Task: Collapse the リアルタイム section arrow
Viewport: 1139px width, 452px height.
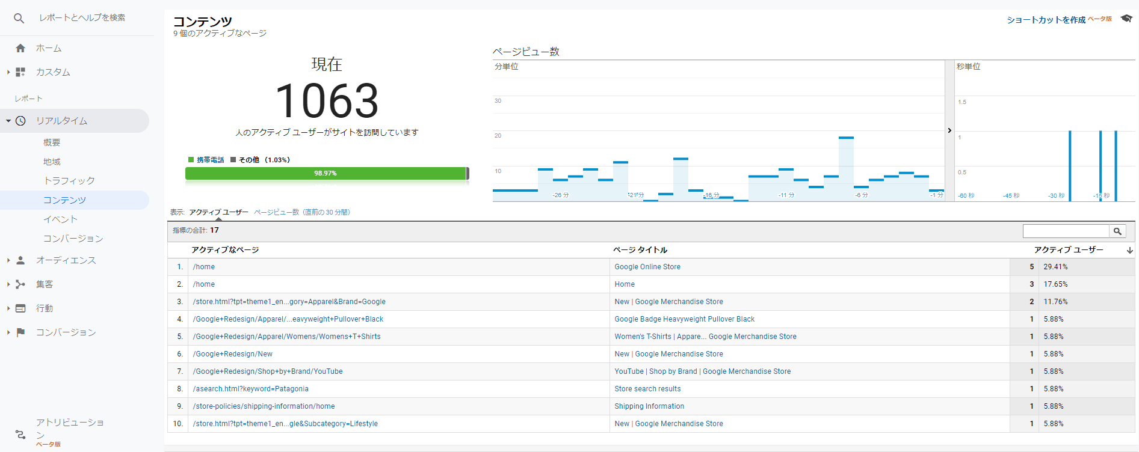Action: coord(8,121)
